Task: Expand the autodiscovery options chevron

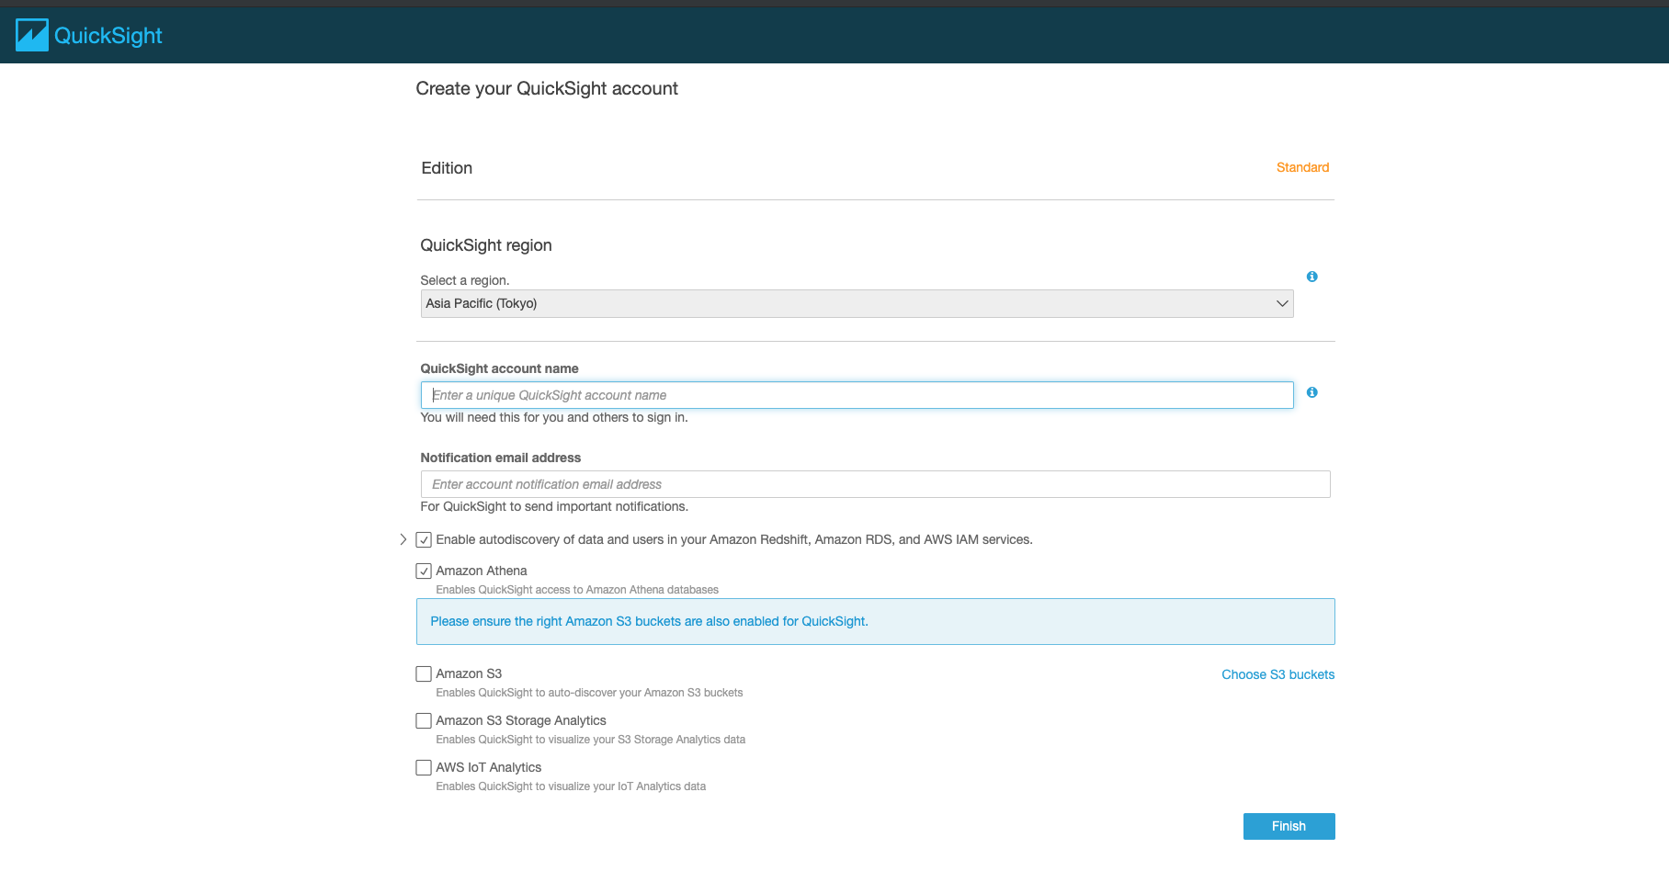Action: (x=403, y=539)
